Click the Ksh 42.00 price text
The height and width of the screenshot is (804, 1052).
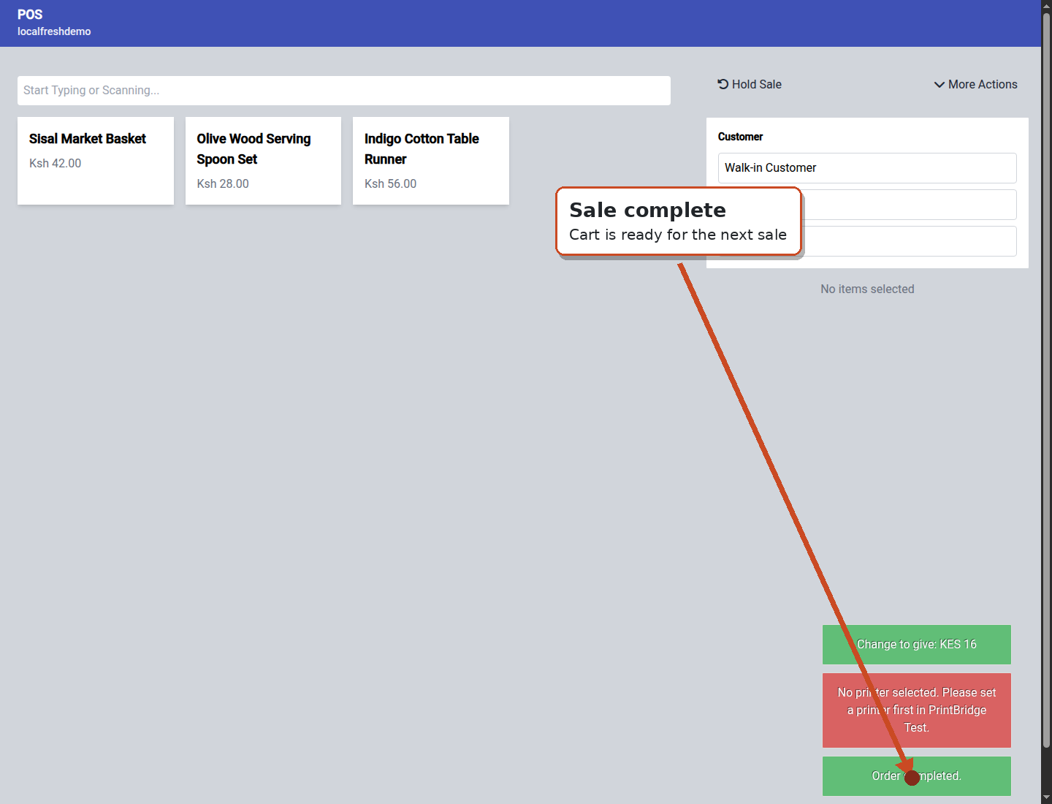(x=56, y=164)
